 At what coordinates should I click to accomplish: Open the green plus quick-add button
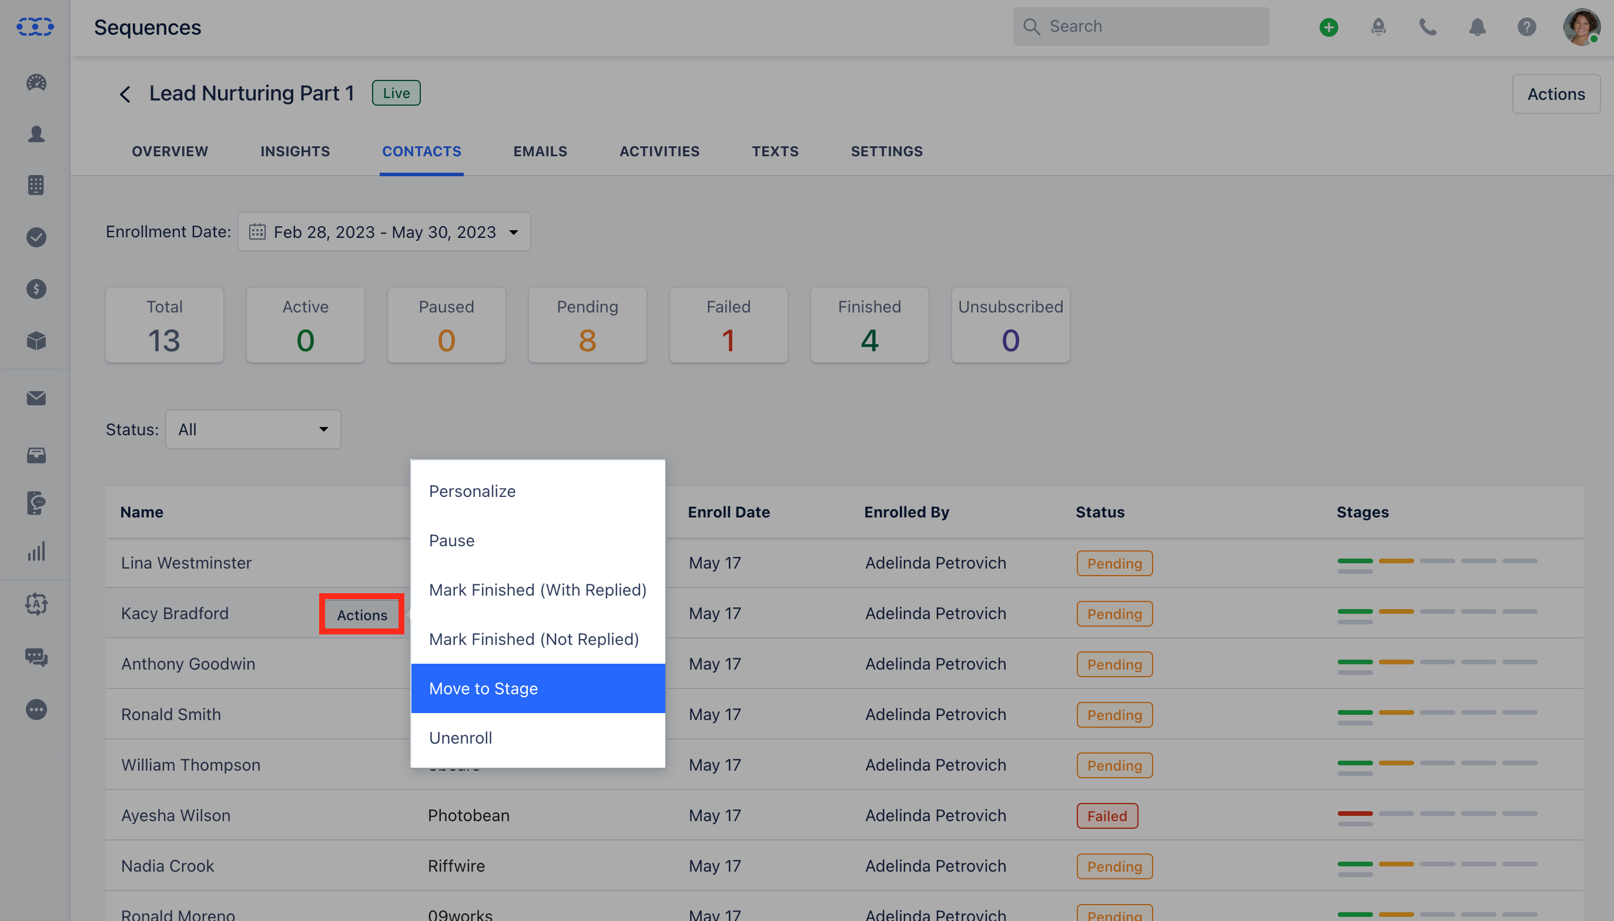coord(1327,27)
